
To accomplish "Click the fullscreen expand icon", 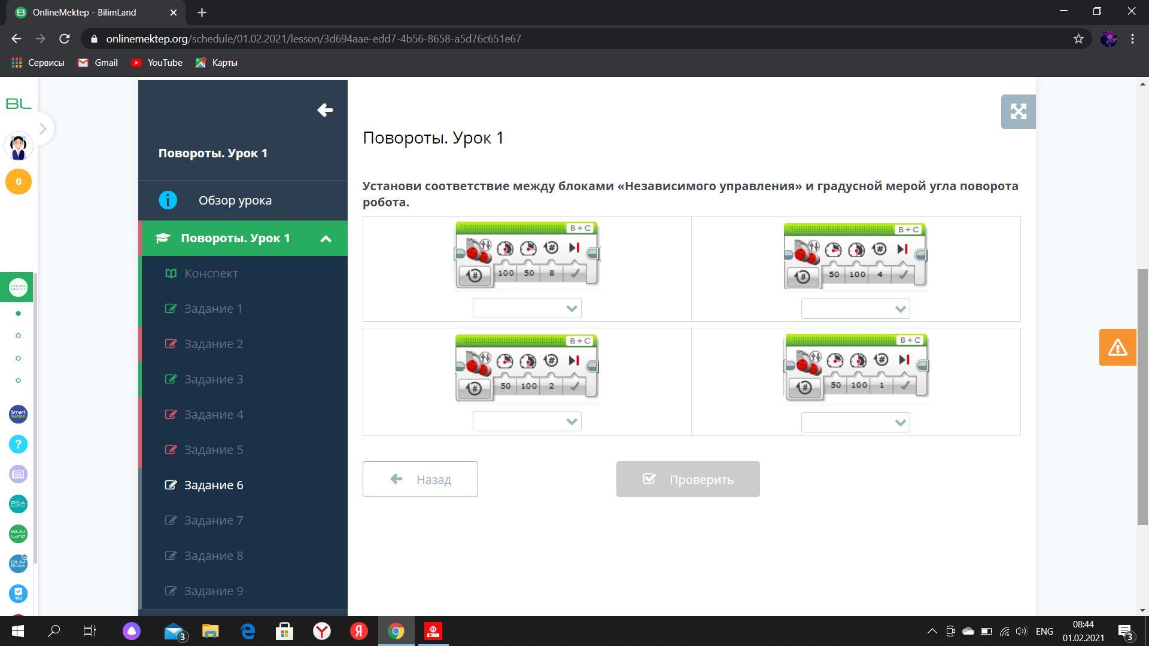I will [1018, 112].
